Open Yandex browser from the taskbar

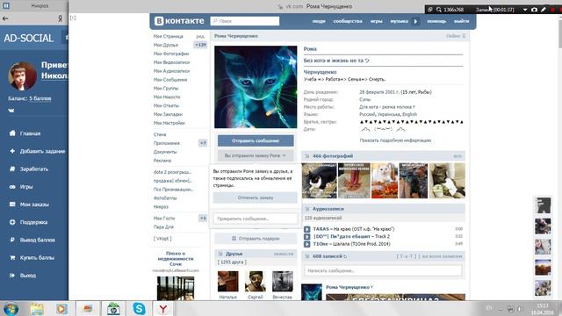tap(163, 308)
